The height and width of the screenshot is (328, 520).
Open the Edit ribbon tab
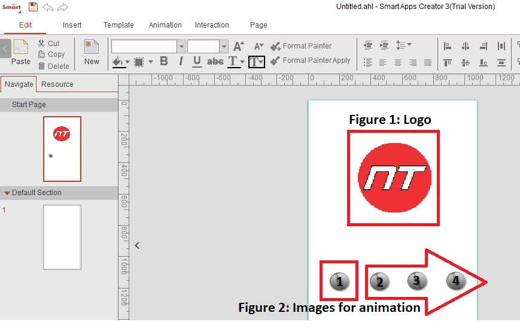tap(25, 25)
